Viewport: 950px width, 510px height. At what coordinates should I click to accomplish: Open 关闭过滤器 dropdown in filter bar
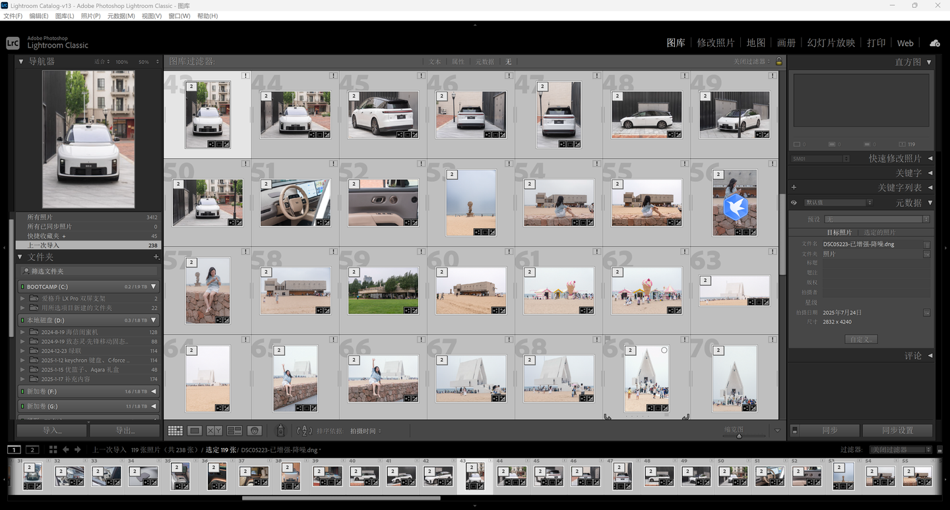click(x=752, y=61)
